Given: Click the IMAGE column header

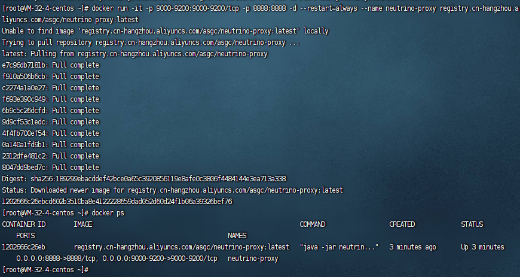Looking at the screenshot, I should pos(83,224).
